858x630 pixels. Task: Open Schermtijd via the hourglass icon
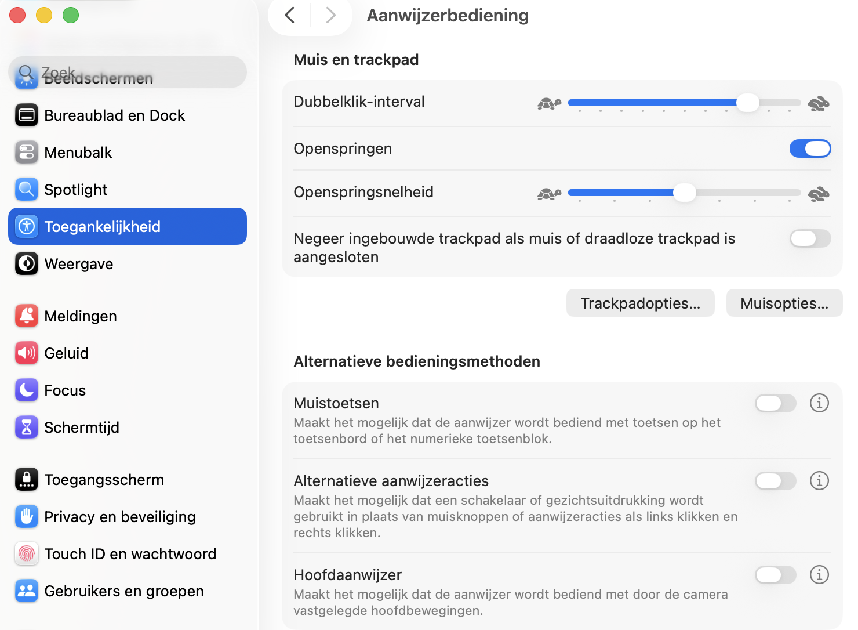point(26,427)
